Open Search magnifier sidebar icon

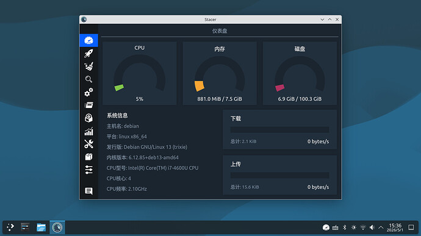click(x=88, y=79)
